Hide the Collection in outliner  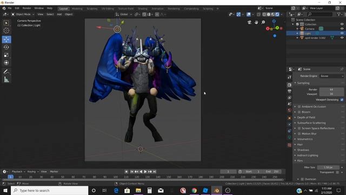pyautogui.click(x=342, y=24)
